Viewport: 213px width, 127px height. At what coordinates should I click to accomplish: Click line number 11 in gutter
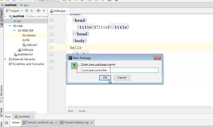[x=51, y=27]
